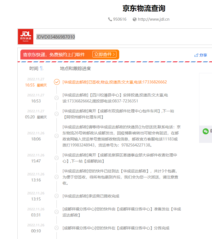Viewport: 212px width, 239px height.
Task: Click the phone icon beside 950616
Action: coord(110,19)
